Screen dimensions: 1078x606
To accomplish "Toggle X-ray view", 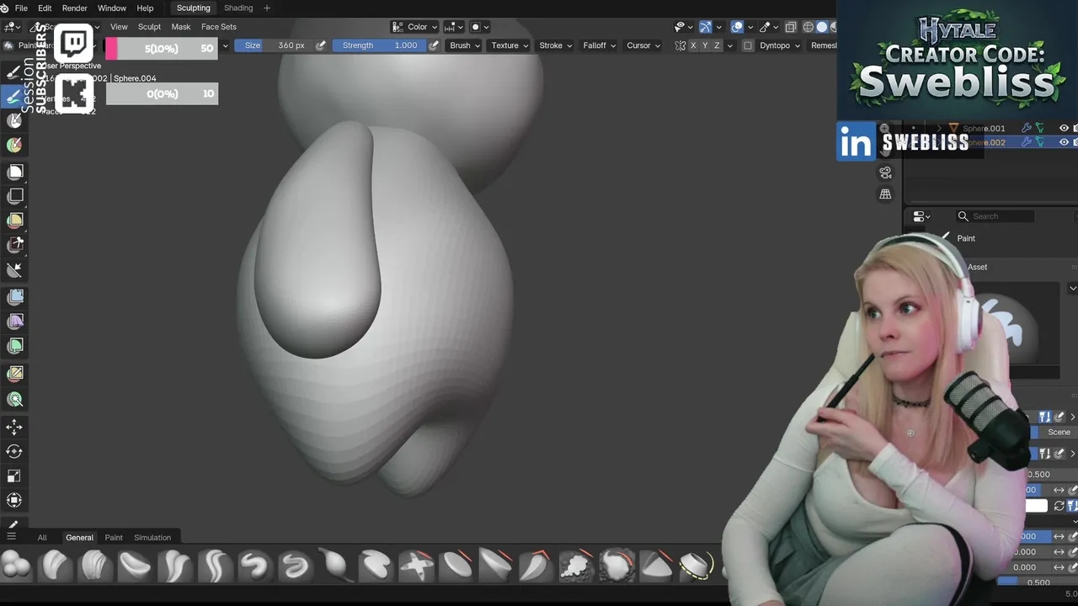I will point(791,27).
